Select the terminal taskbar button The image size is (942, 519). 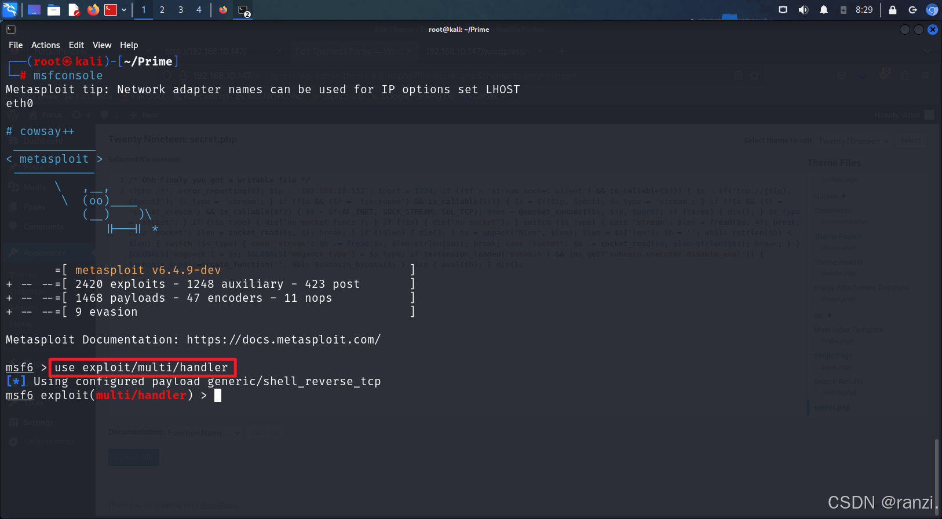[x=243, y=10]
